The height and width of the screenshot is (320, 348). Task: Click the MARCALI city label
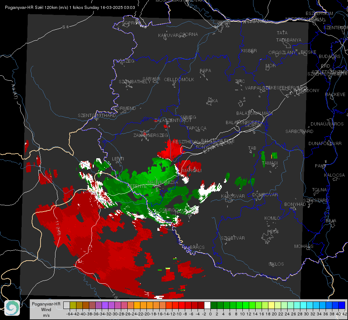tap(192, 171)
